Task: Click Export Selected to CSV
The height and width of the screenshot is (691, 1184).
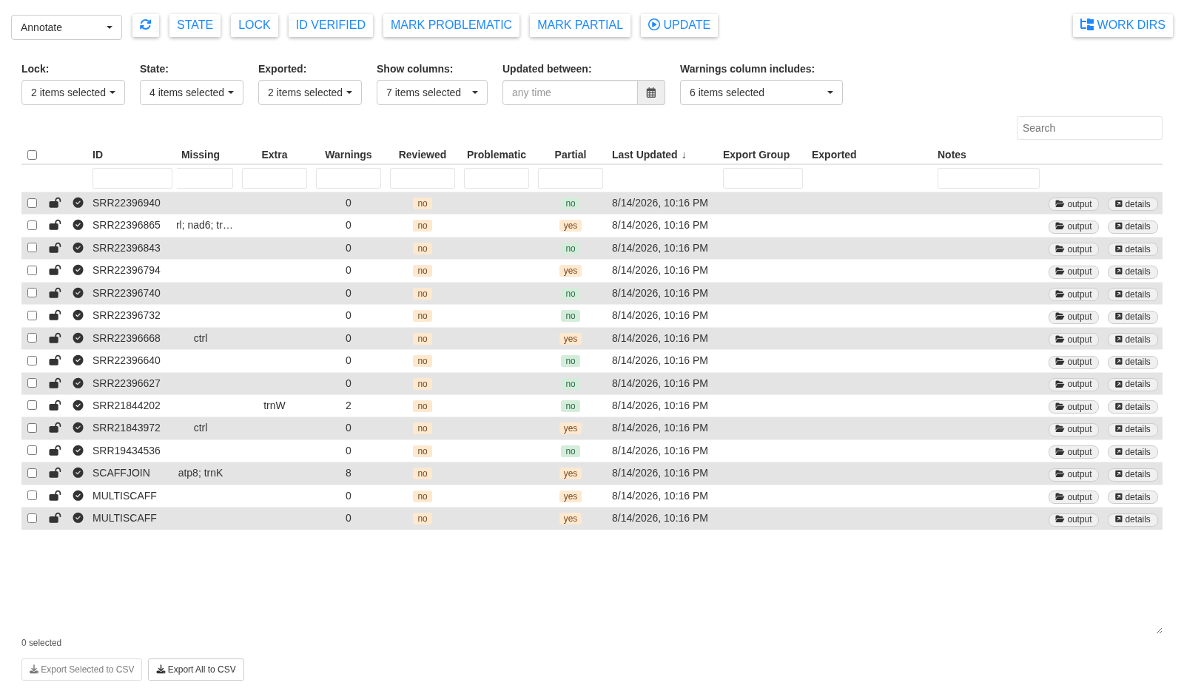Action: [81, 670]
